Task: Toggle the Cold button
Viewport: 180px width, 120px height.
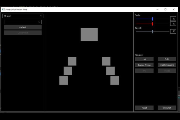Action: pyautogui.click(x=167, y=59)
